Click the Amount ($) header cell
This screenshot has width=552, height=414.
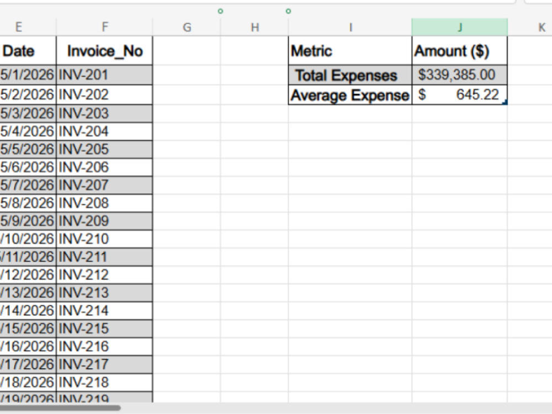click(459, 51)
